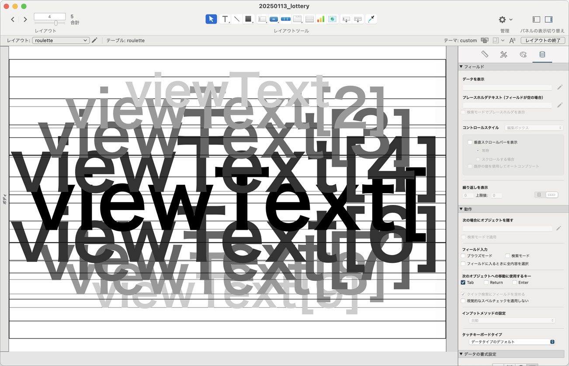Enable 検索モード field entry checkbox

(x=507, y=256)
